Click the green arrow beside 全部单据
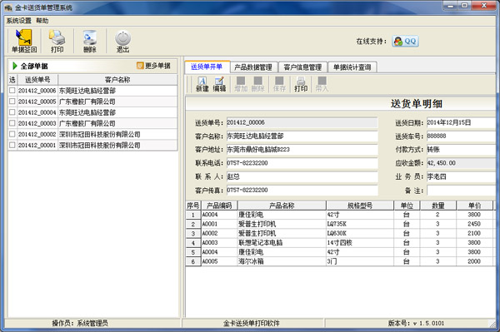This screenshot has width=500, height=332. pyautogui.click(x=15, y=66)
